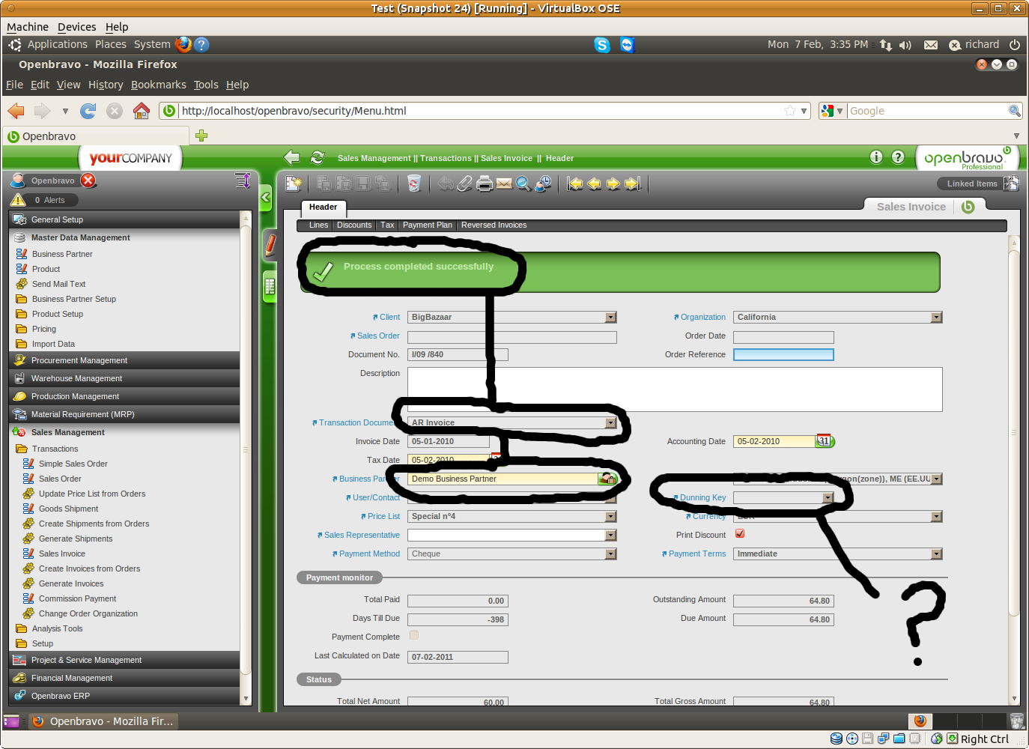Viewport: 1029px width, 749px height.
Task: Open Generate Invoices in the menu tree
Action: 71,583
